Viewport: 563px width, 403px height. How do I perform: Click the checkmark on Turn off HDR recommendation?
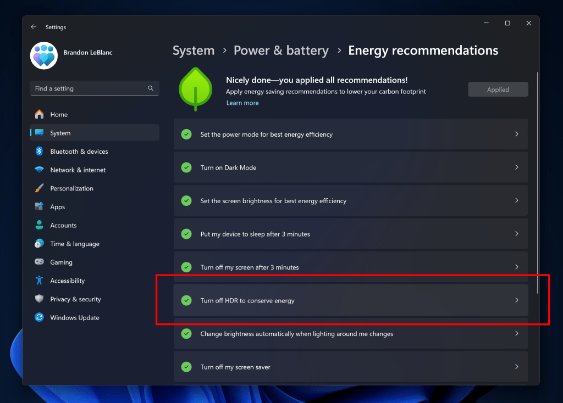[x=186, y=301]
